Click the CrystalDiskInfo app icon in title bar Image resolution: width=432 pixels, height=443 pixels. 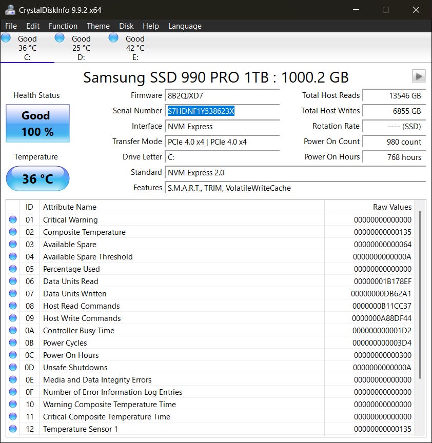pyautogui.click(x=10, y=10)
